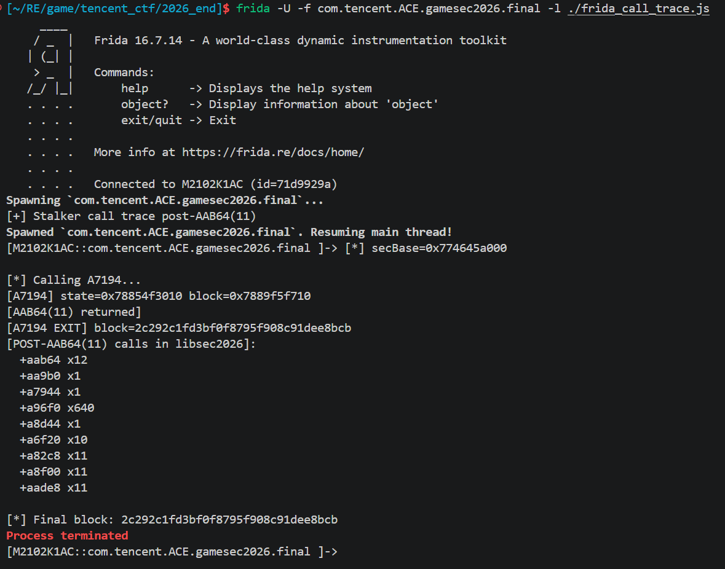Click the "Connected to M2102K1AC" line
The image size is (725, 569).
[x=215, y=184]
